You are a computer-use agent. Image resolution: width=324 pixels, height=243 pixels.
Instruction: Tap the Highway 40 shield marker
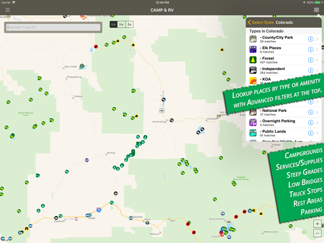tap(162, 111)
